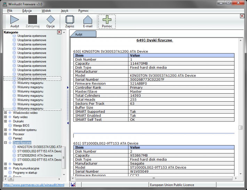Click the category tree vertical scrollbar thumb
The height and width of the screenshot is (190, 247).
[x=64, y=158]
